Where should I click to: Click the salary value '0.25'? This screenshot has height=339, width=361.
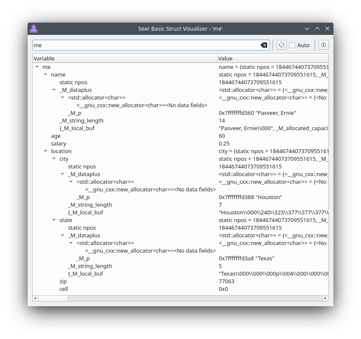point(224,143)
